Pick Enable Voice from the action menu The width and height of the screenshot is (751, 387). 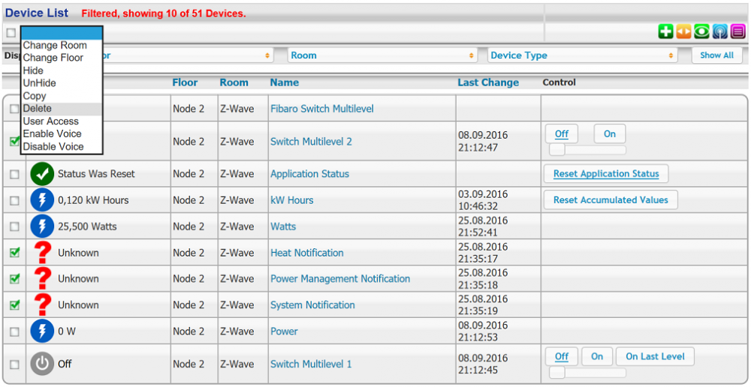[x=52, y=133]
